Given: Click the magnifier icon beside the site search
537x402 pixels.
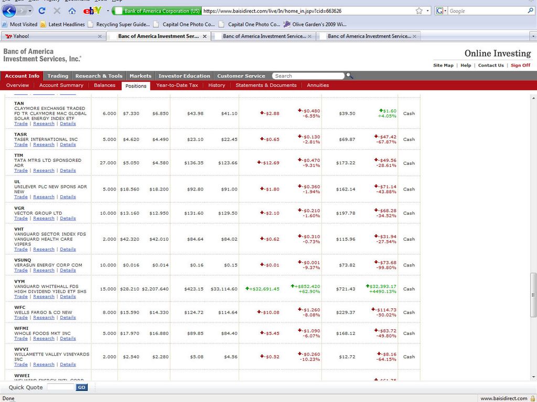Looking at the screenshot, I should pyautogui.click(x=350, y=76).
